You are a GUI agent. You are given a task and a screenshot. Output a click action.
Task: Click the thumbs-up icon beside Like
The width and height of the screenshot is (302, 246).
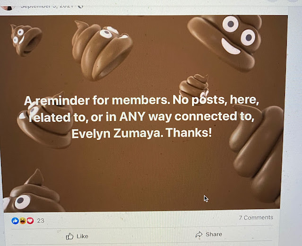point(69,236)
